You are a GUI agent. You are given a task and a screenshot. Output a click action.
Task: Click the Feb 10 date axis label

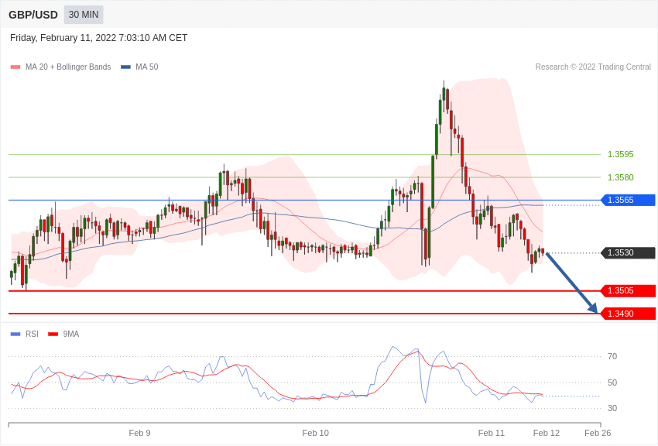pos(316,433)
